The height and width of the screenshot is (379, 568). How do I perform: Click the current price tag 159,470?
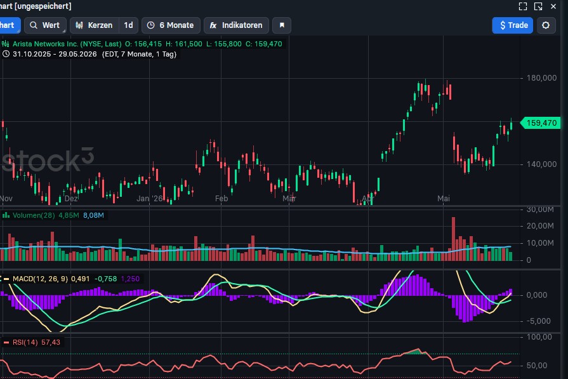coord(541,123)
